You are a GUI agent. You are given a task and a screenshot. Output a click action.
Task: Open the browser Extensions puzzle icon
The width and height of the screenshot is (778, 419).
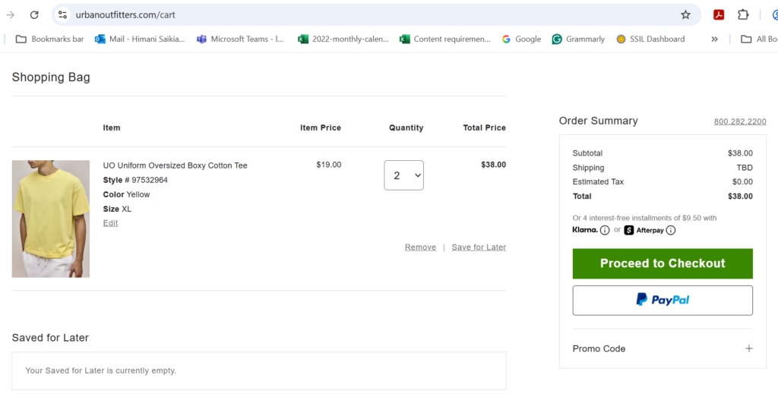pyautogui.click(x=743, y=14)
